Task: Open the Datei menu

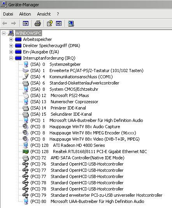Action: [8, 14]
